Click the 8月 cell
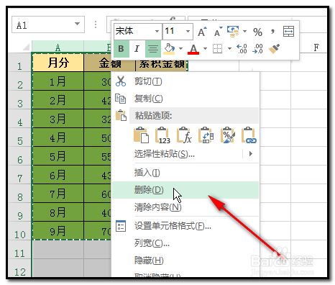The width and height of the screenshot is (335, 285). 58,212
